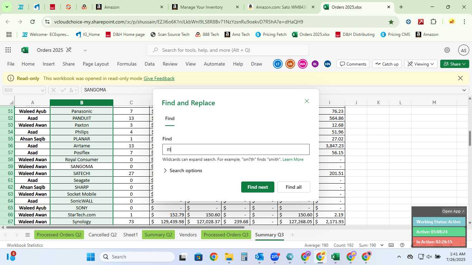Open the AS account avatar
Viewport: 472px width, 265px height.
(x=463, y=50)
